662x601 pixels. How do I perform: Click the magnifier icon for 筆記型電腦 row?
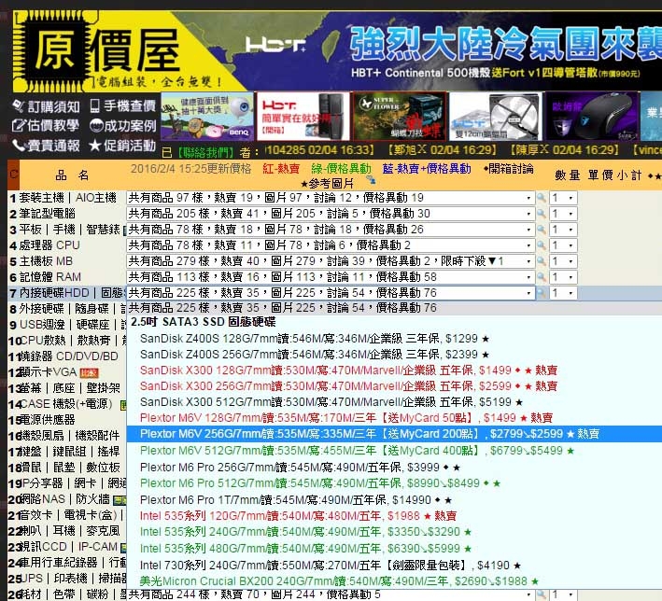542,214
